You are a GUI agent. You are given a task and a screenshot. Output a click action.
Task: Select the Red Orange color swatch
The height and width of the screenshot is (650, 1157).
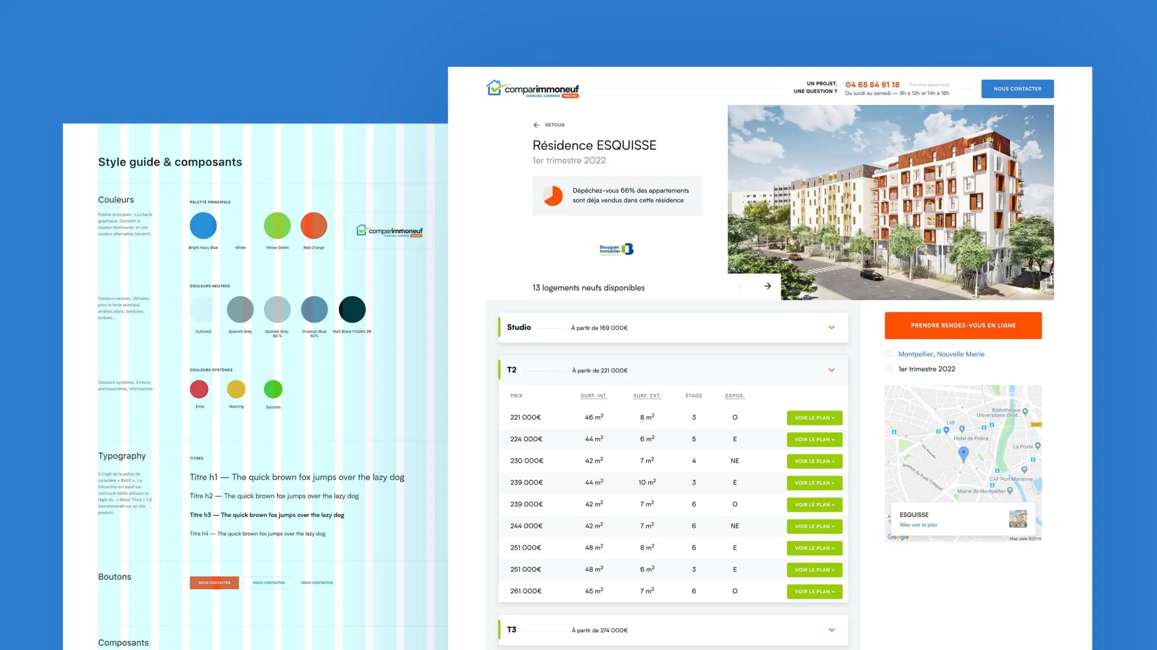coord(314,226)
